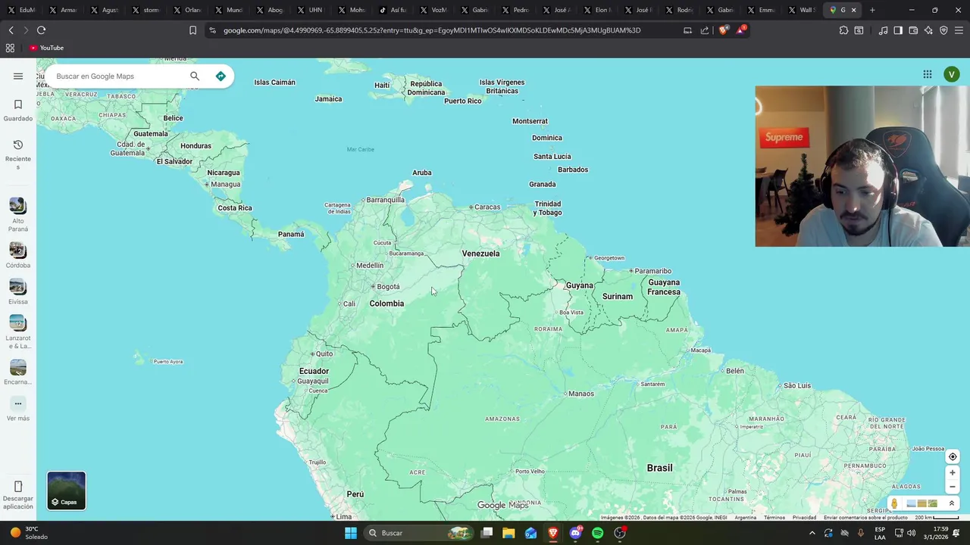Click the search magnifier in Google Maps

(195, 76)
